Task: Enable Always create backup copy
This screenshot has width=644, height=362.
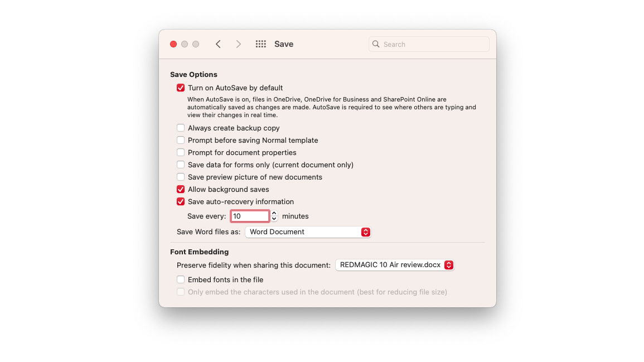Action: coord(181,128)
